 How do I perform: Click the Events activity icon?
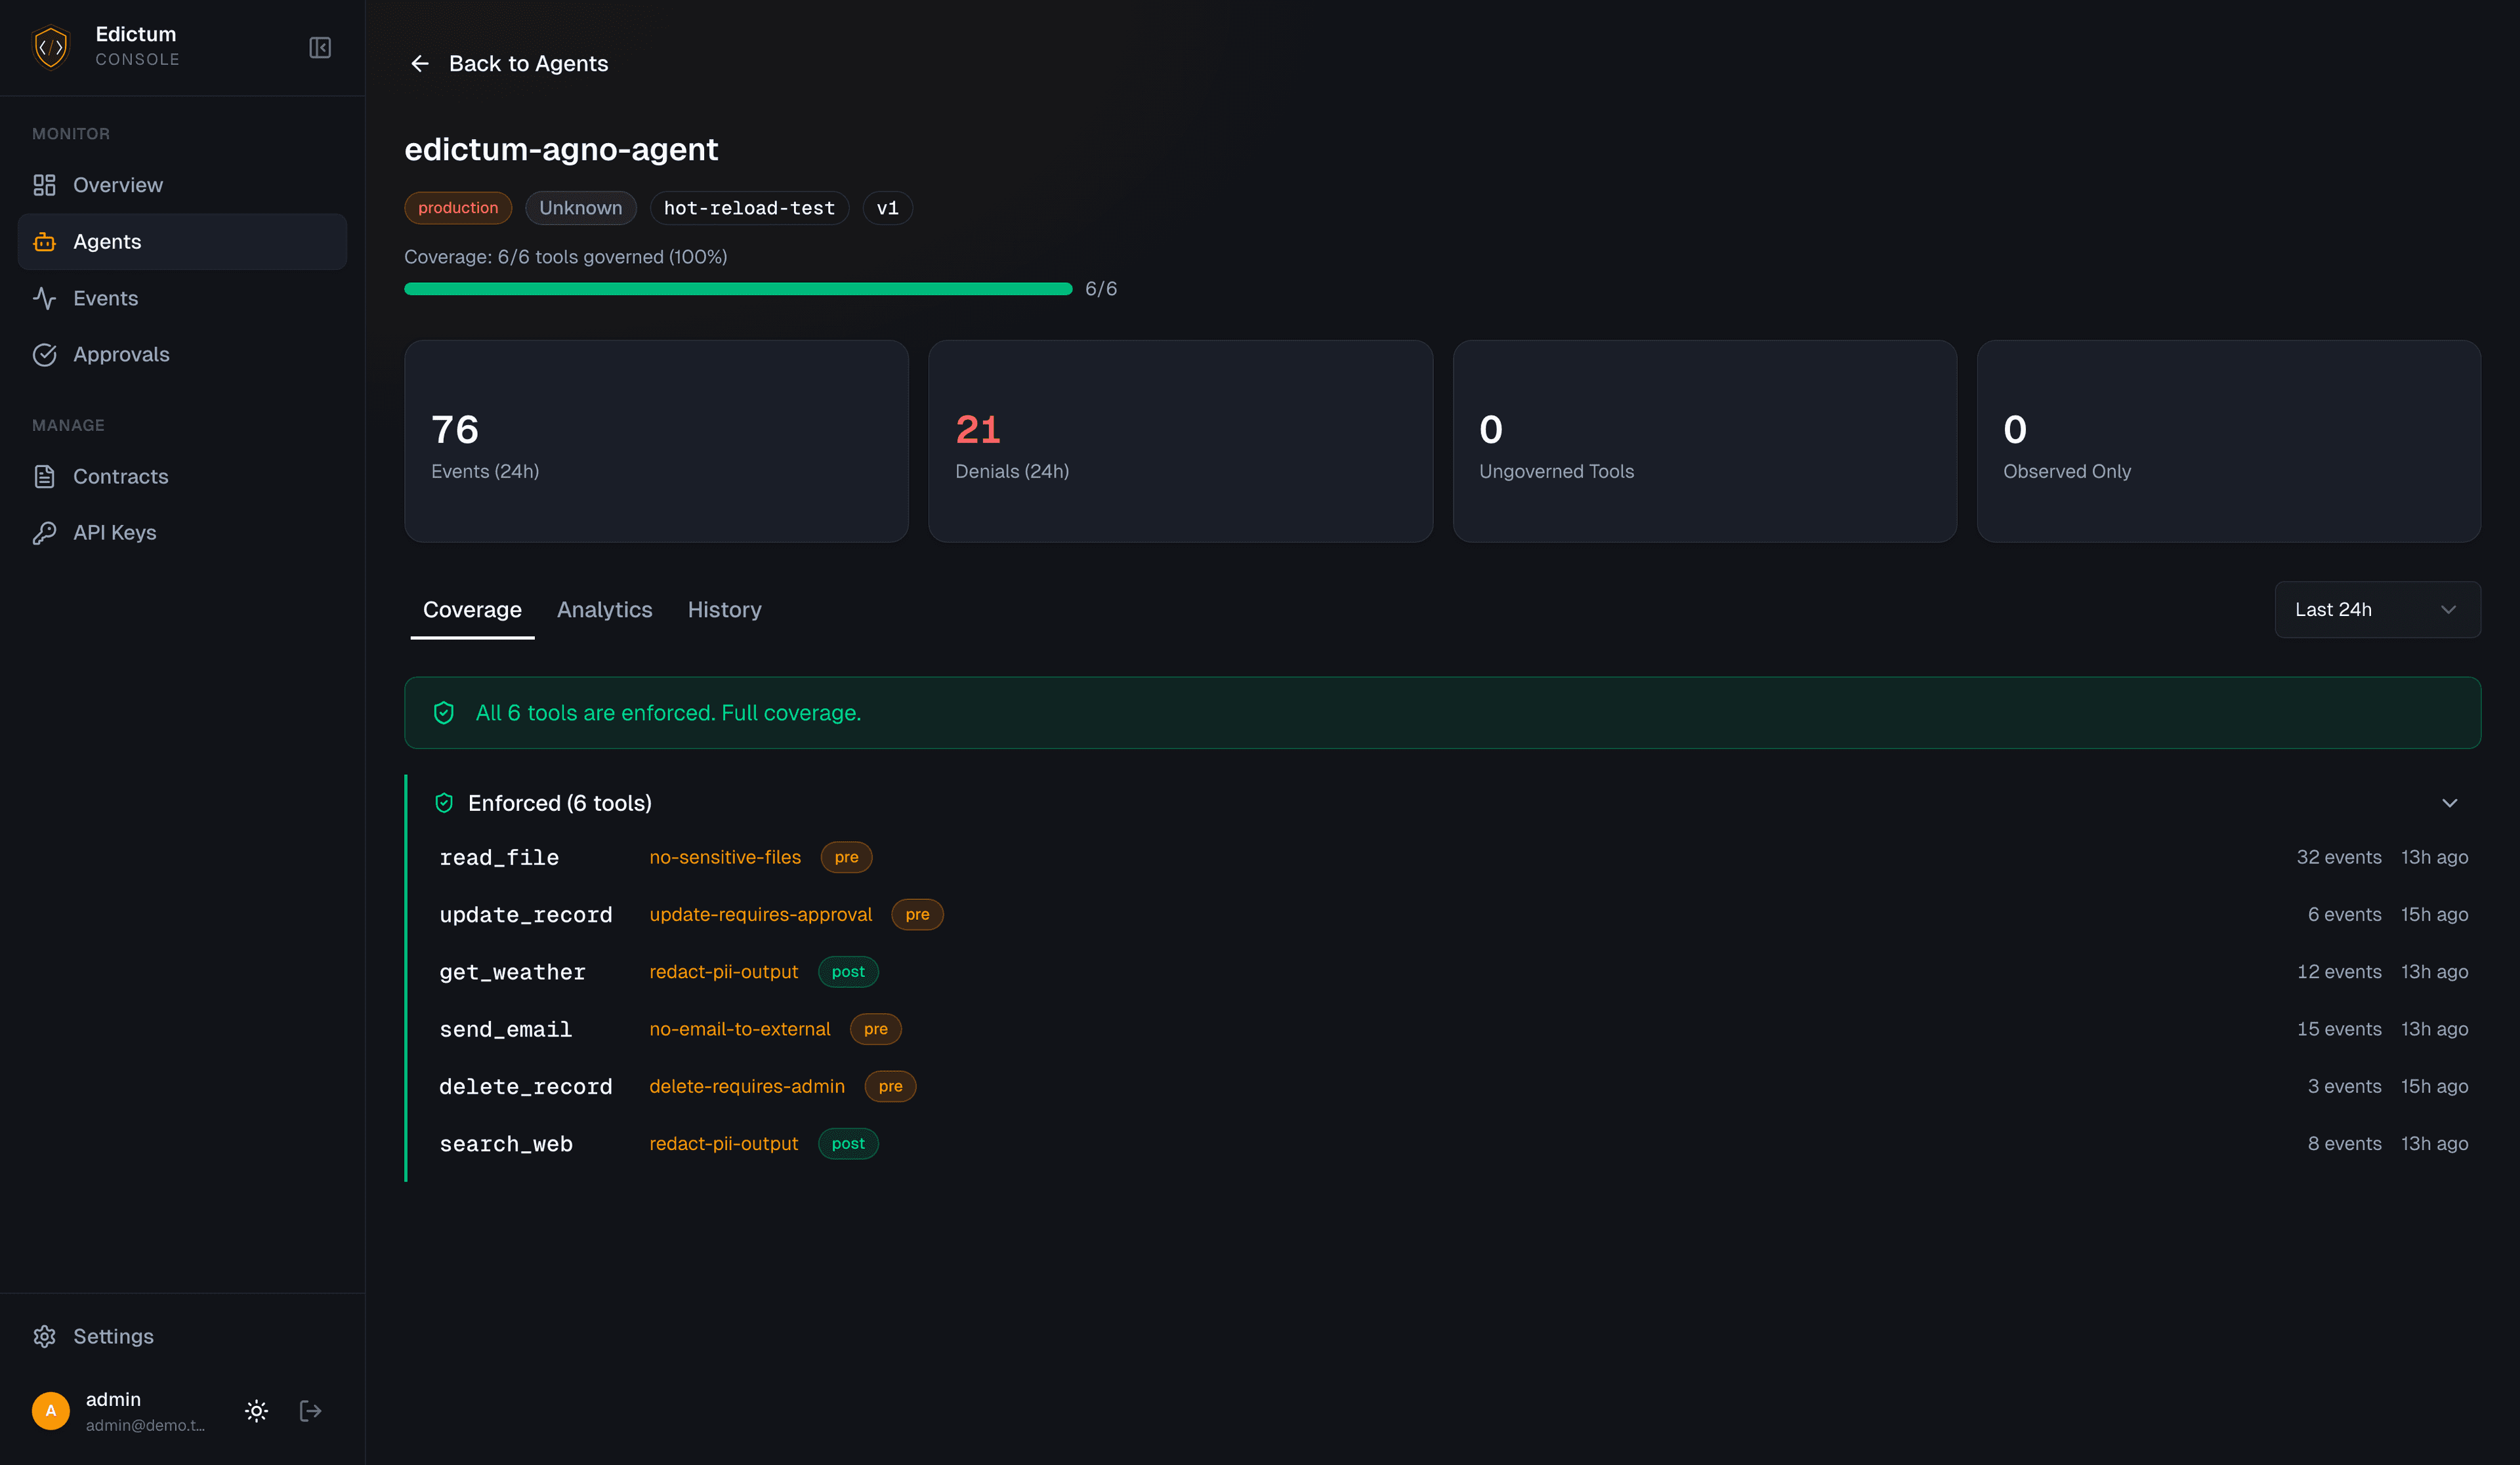pyautogui.click(x=45, y=298)
